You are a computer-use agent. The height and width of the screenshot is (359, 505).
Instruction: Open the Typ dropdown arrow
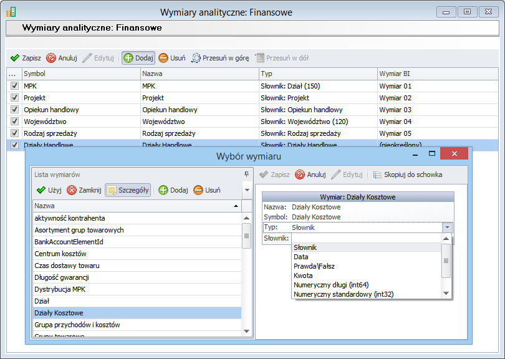pos(448,227)
